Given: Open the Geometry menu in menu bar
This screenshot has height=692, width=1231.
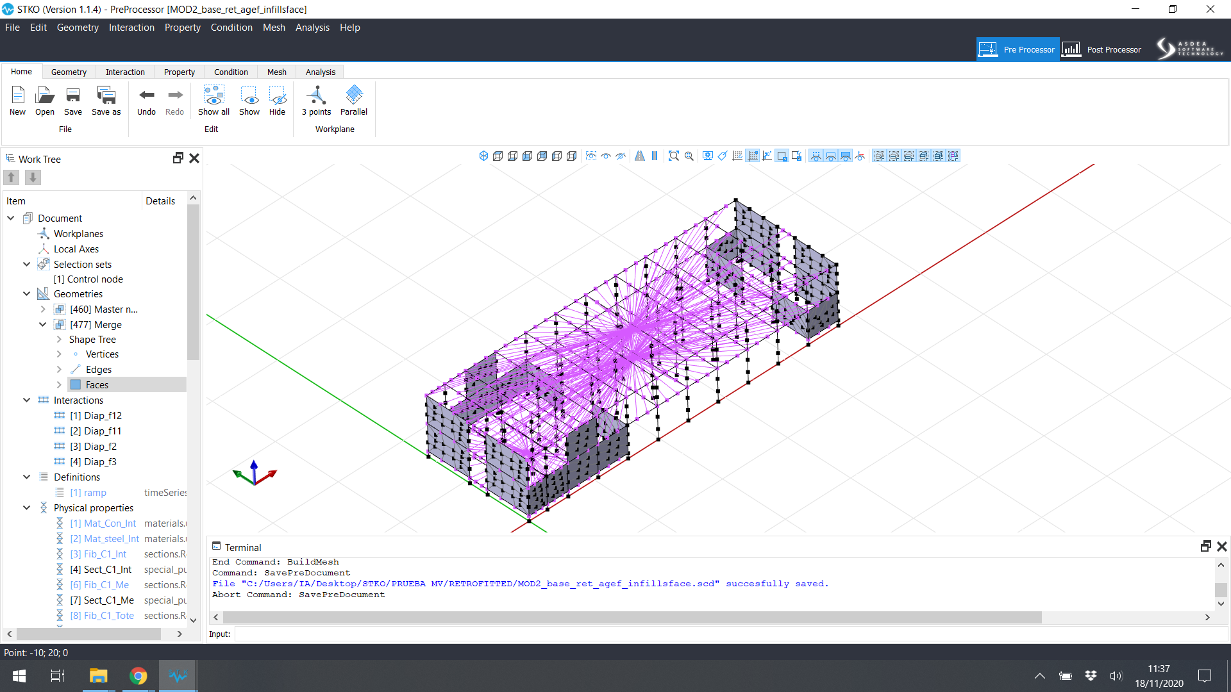Looking at the screenshot, I should point(78,28).
